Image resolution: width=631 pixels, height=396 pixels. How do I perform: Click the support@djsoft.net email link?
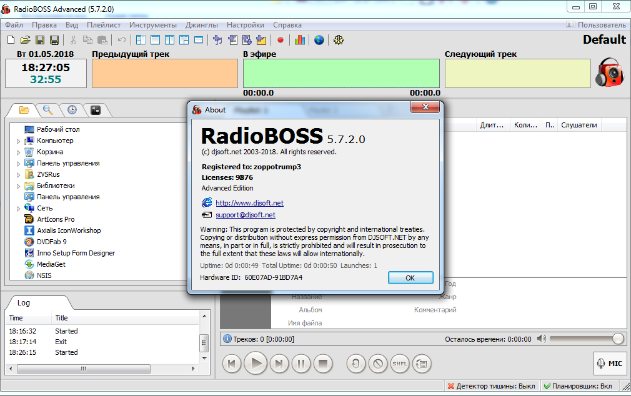pyautogui.click(x=246, y=215)
